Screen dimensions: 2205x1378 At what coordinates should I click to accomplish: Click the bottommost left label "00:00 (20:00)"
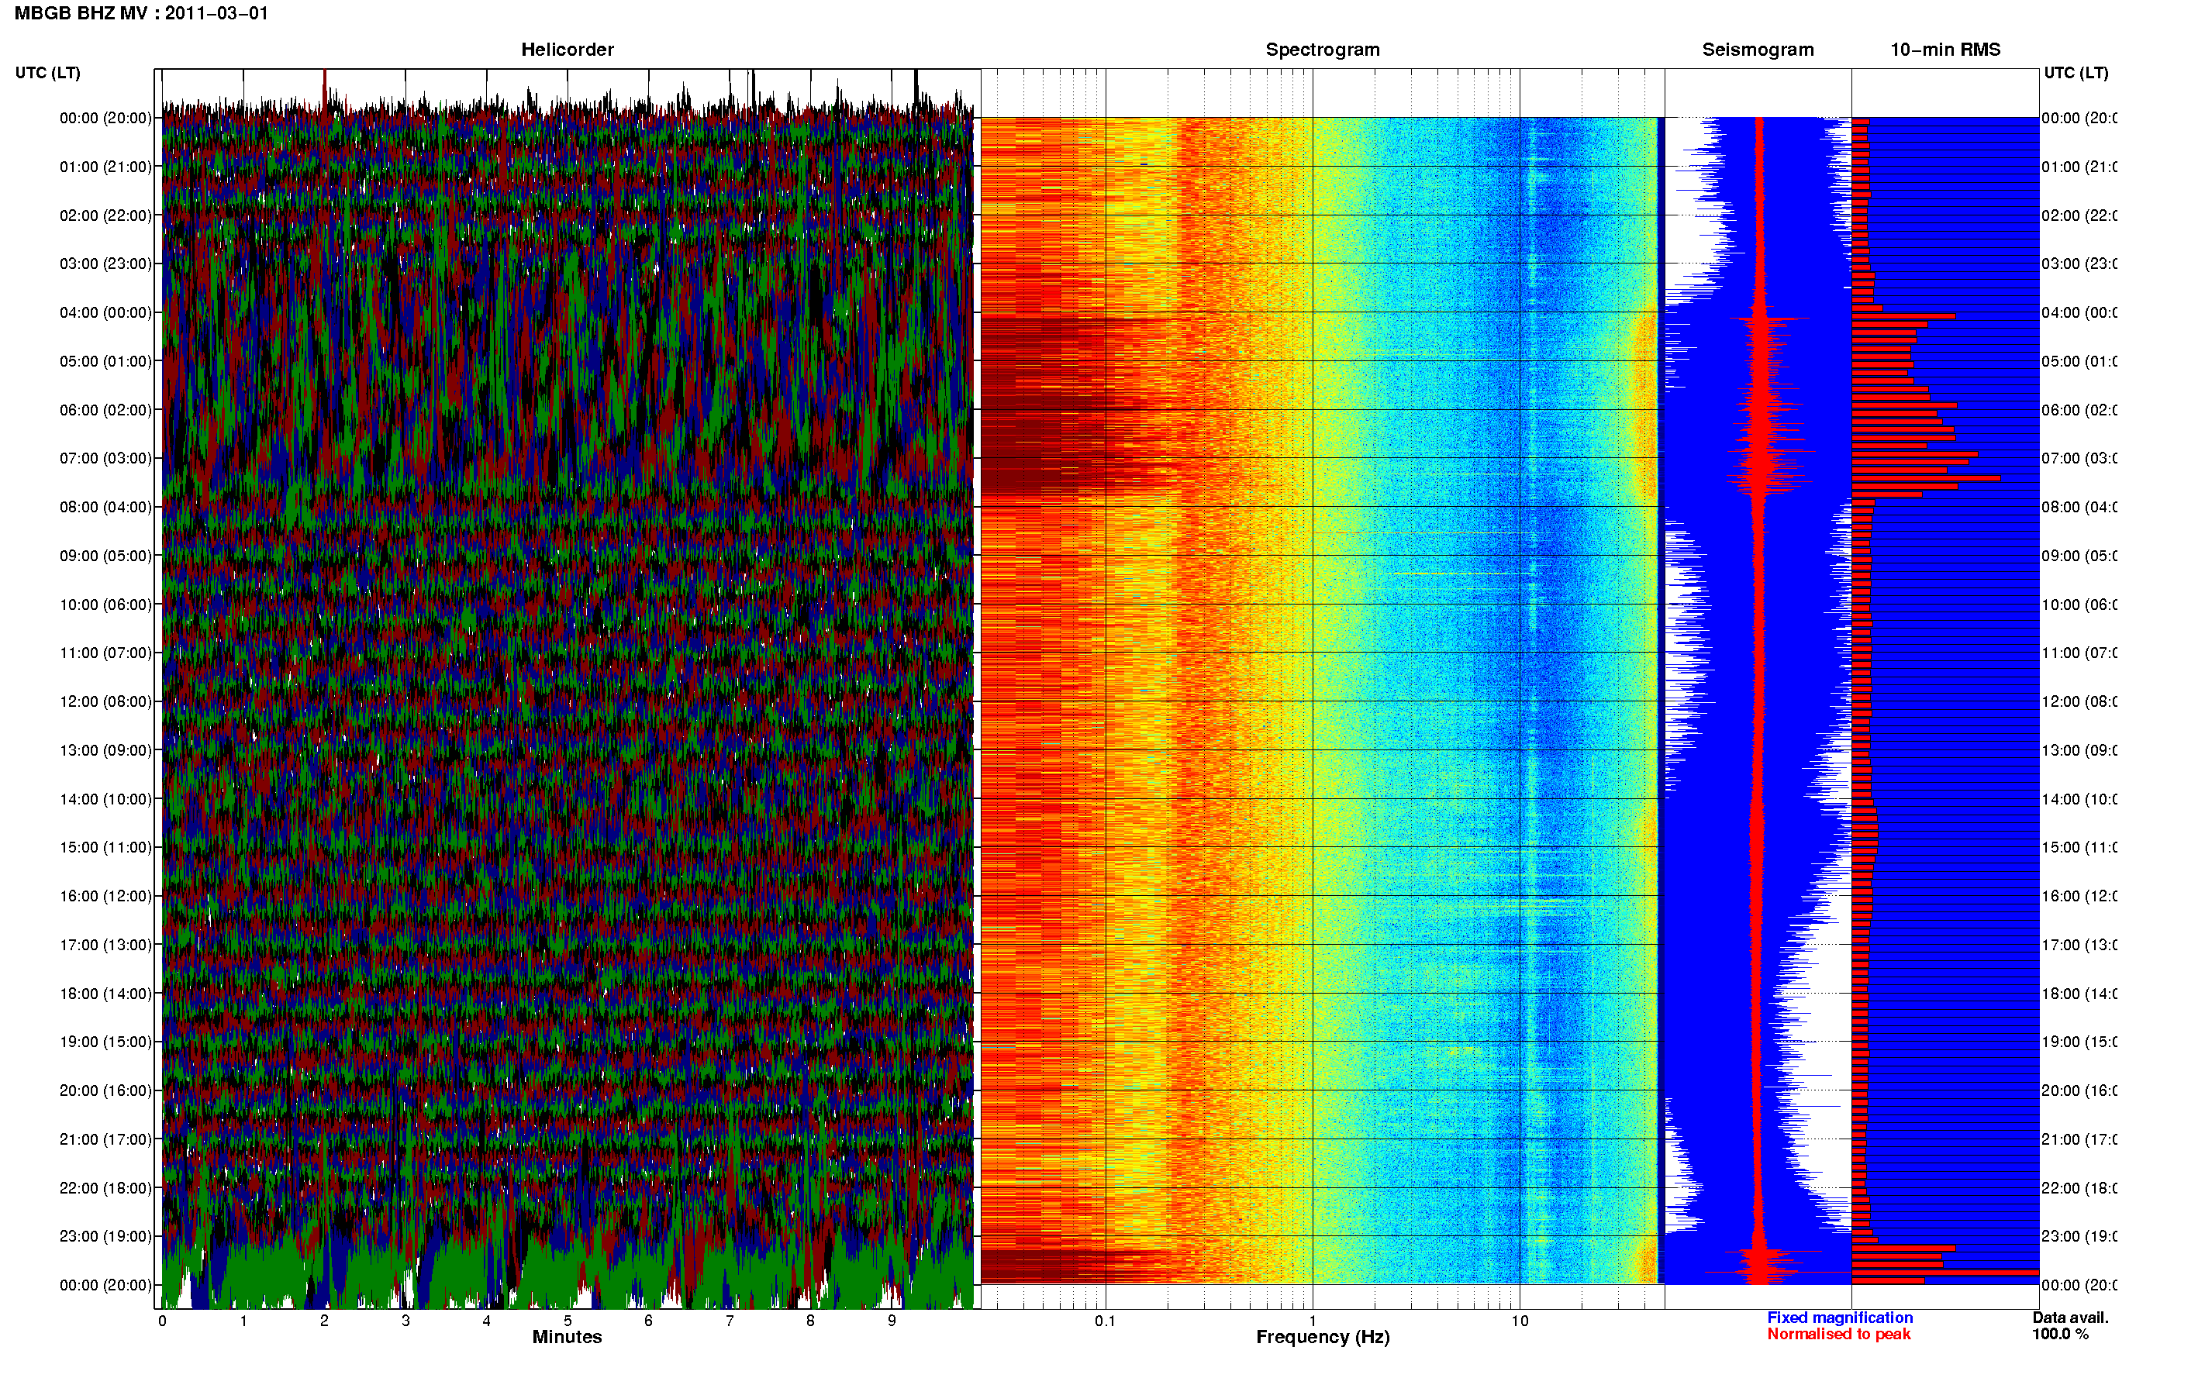click(105, 1285)
